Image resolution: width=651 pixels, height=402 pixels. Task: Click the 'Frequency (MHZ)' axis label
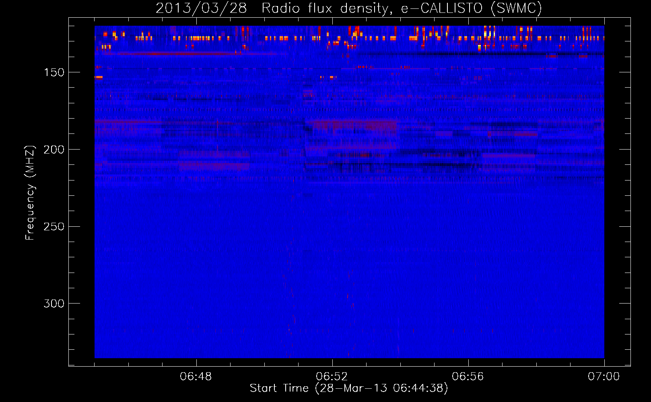(x=30, y=193)
